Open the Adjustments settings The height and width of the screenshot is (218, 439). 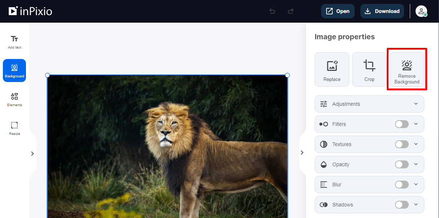[369, 104]
